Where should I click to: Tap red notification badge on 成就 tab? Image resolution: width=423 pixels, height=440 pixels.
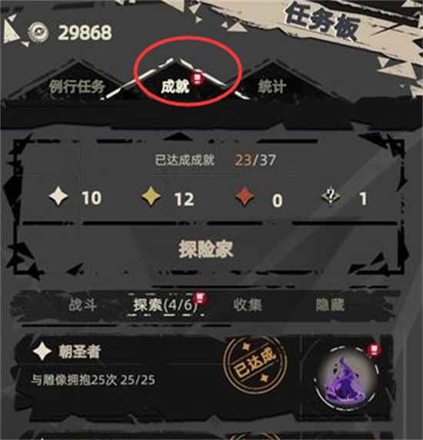(197, 78)
